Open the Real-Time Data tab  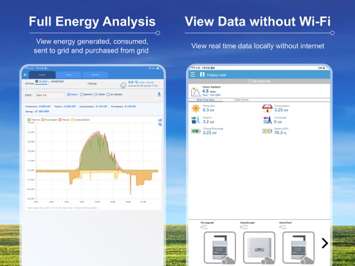[x=206, y=100]
